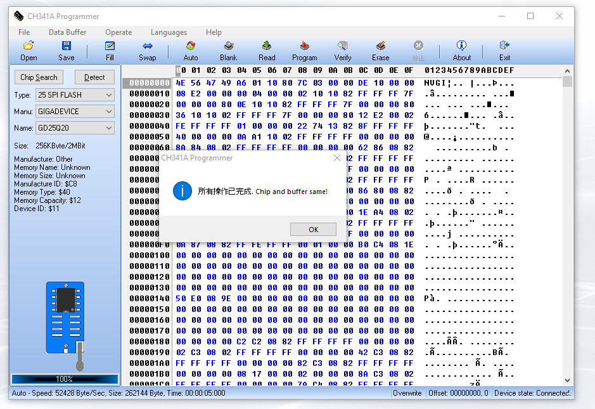Click first byte 4E in hex view
Viewport: 595px width, 409px height.
click(181, 83)
